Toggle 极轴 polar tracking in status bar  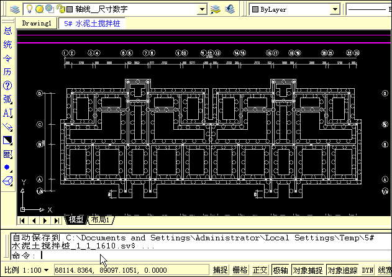[x=280, y=270]
